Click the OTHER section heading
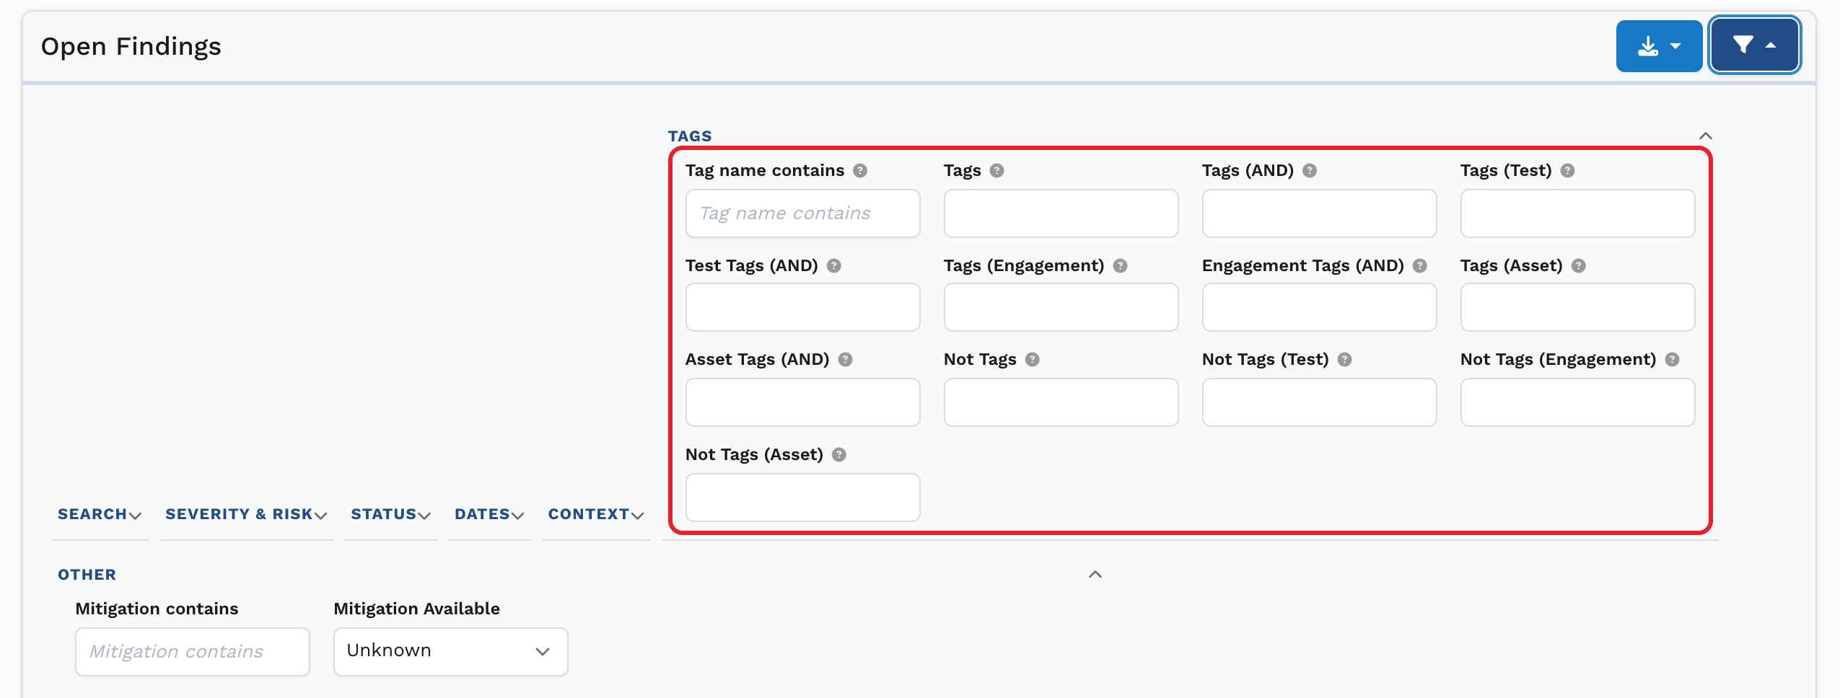This screenshot has height=698, width=1840. coord(87,575)
